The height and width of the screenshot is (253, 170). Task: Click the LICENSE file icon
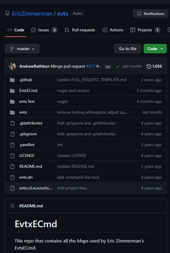click(x=12, y=155)
